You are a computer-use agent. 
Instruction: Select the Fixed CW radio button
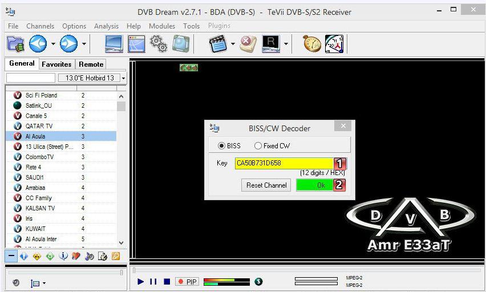pyautogui.click(x=258, y=145)
